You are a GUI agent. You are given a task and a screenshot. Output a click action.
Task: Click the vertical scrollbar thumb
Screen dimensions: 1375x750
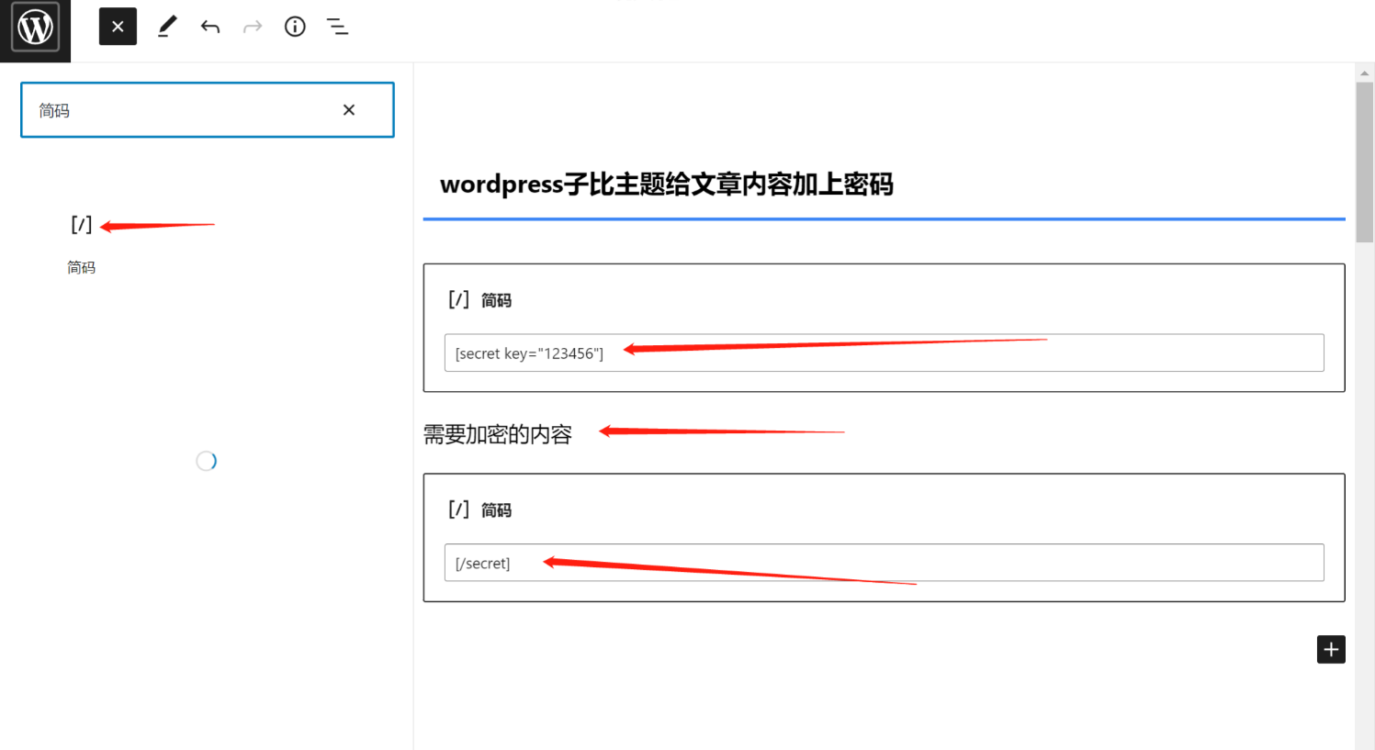(1365, 161)
